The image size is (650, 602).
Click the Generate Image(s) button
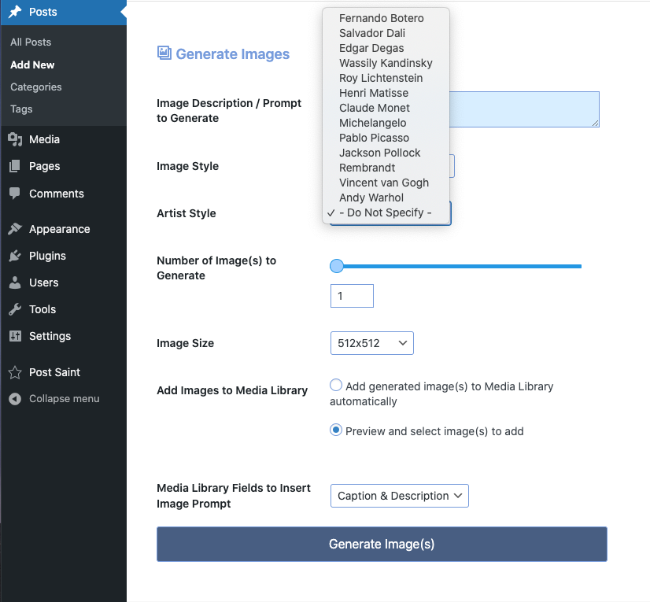click(382, 544)
